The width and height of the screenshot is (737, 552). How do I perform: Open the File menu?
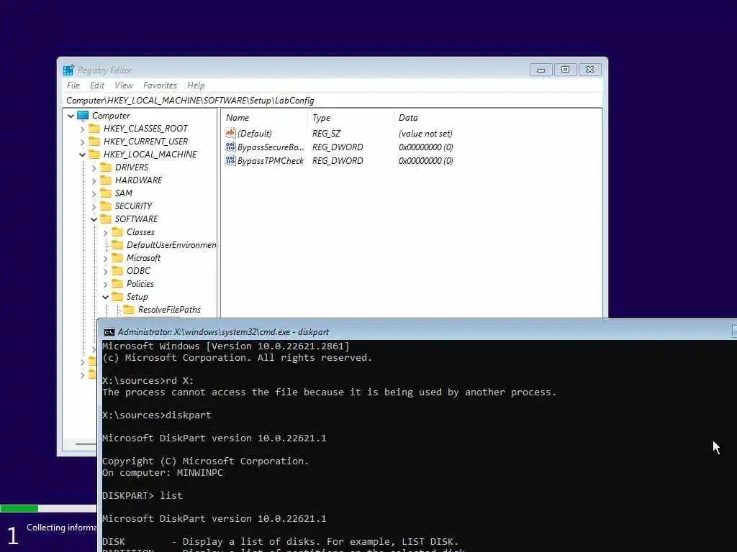pyautogui.click(x=73, y=86)
